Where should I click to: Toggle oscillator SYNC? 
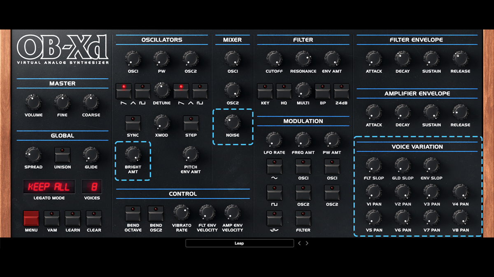[133, 123]
